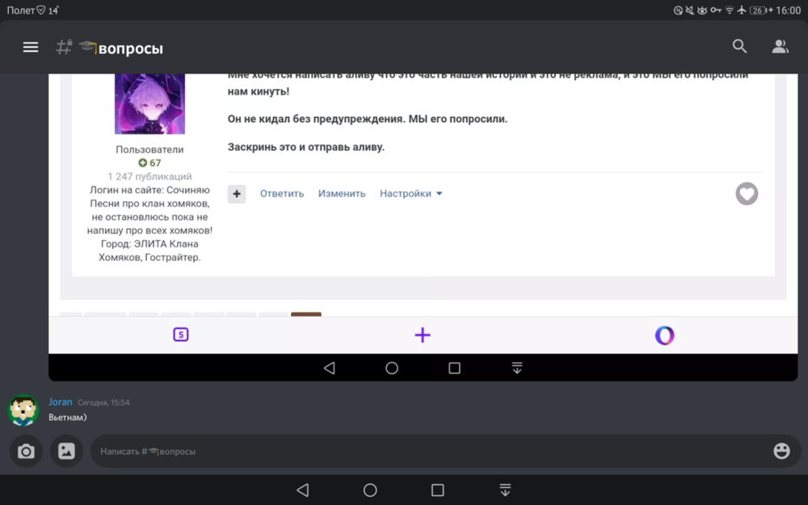Tap the «Заскринь это и отправь аливу.» line

pyautogui.click(x=306, y=147)
